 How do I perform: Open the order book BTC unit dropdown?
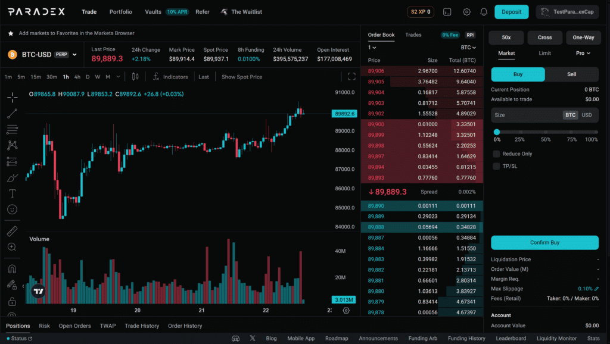coord(468,48)
